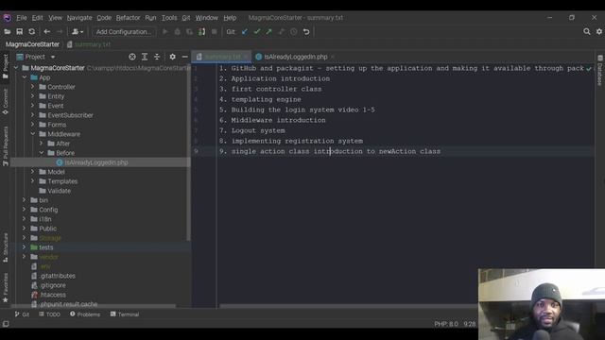Open the Navigate menu
The image size is (605, 340).
tap(79, 18)
